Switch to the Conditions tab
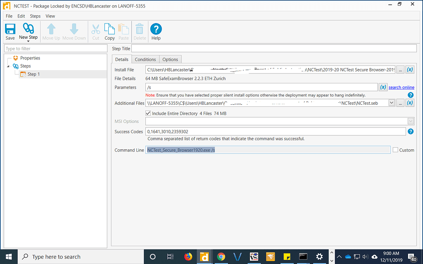 pos(145,59)
